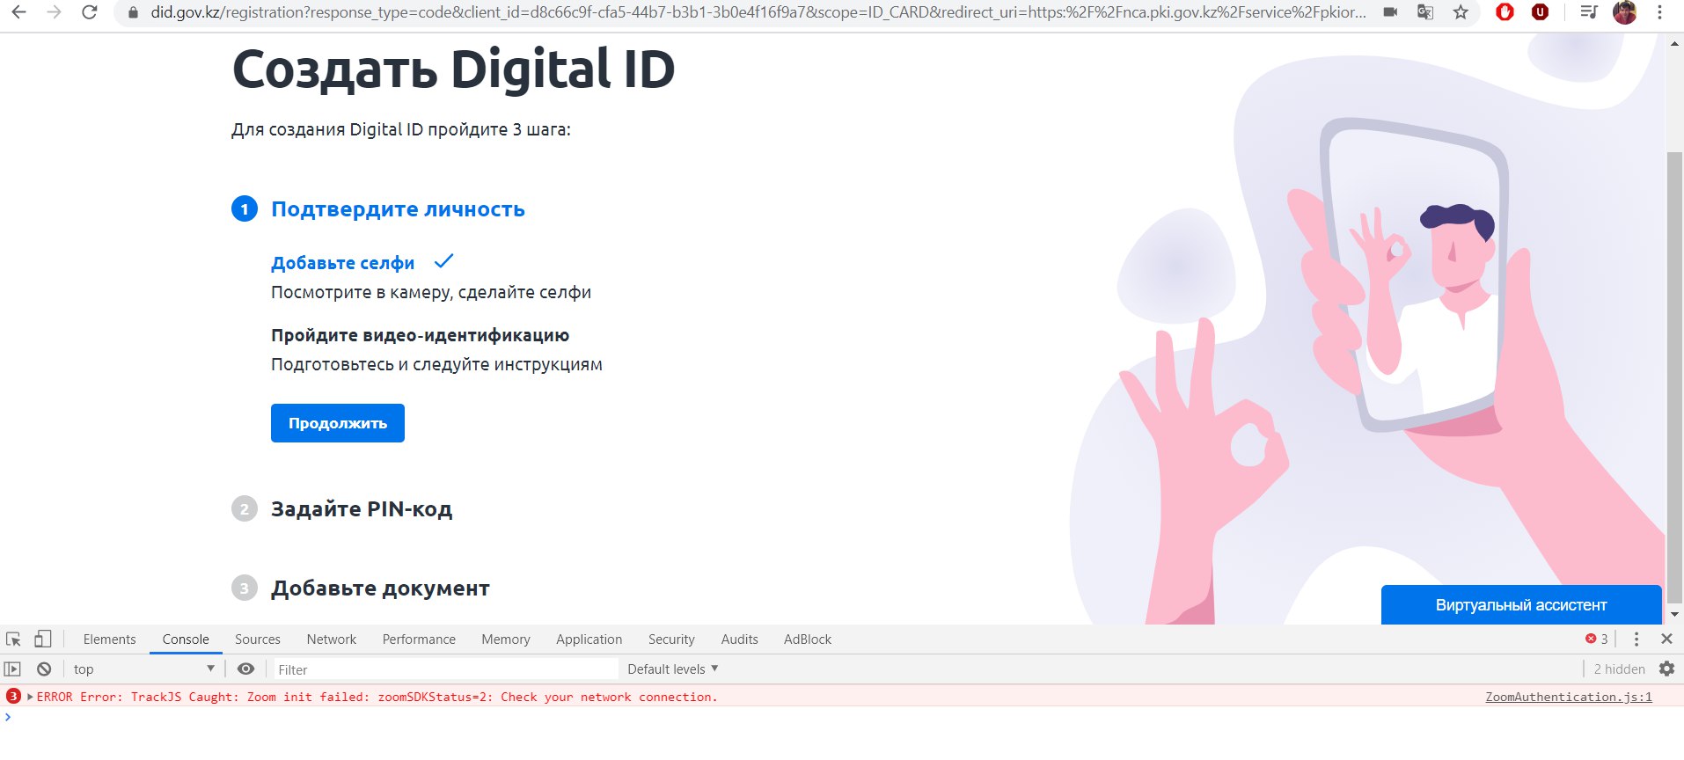Image resolution: width=1684 pixels, height=760 pixels.
Task: Activate the DevTools inspect element icon
Action: (x=13, y=639)
